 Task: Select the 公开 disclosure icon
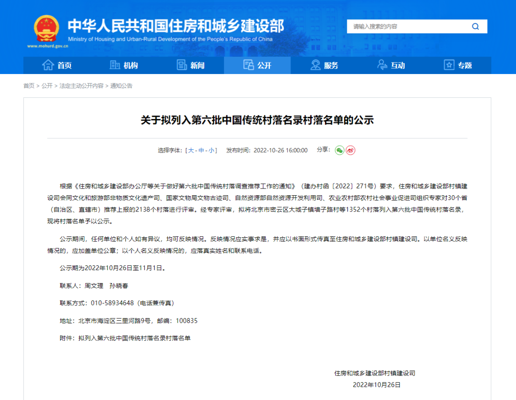249,65
